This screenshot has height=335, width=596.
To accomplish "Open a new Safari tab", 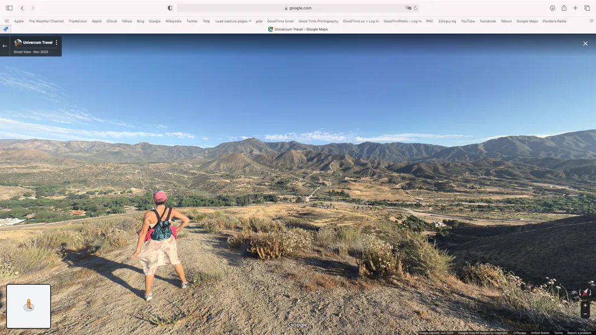I will click(575, 8).
